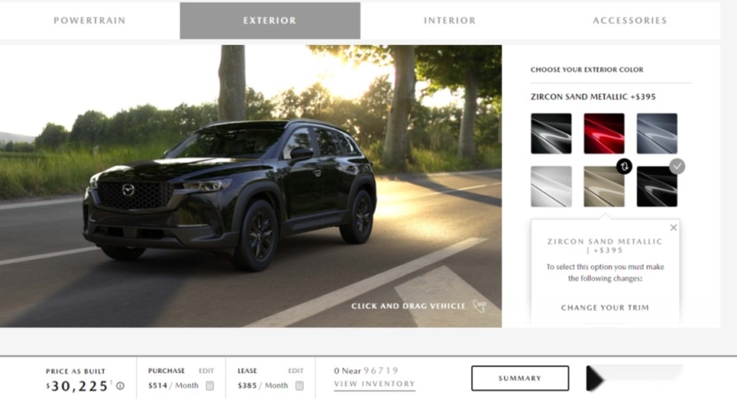Open the View Inventory link
This screenshot has width=737, height=399.
(375, 384)
